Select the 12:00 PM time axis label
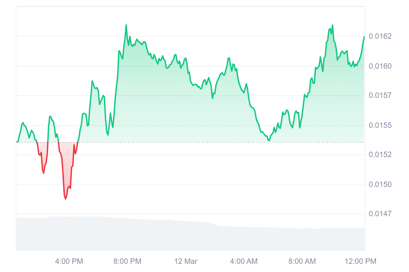The width and height of the screenshot is (409, 272). 360,261
